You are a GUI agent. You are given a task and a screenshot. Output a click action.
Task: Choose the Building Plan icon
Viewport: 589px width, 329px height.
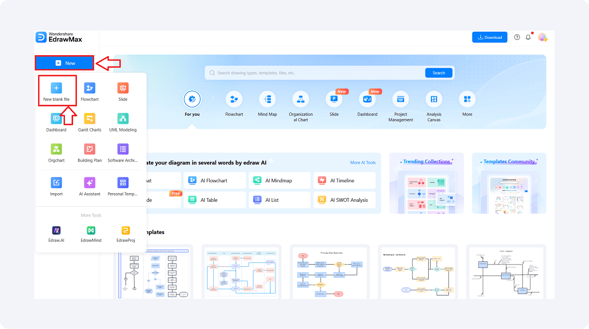pos(89,153)
